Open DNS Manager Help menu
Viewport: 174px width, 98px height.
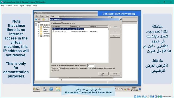point(53,16)
